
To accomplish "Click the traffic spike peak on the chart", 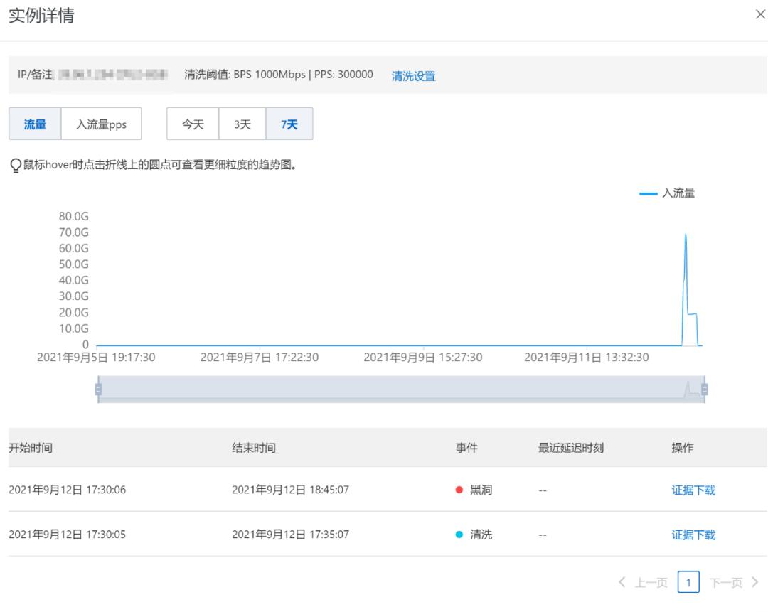I will click(685, 232).
